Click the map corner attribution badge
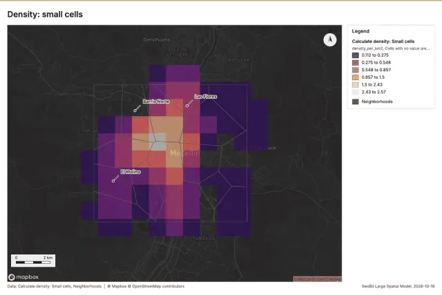Screen dimensions: 442x295 click(x=318, y=279)
